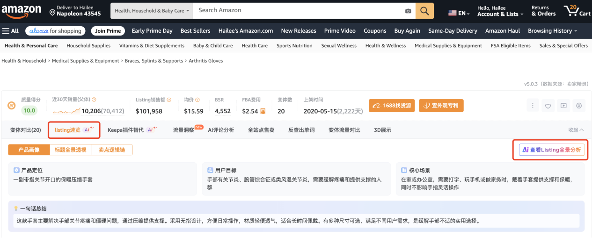Open Account & Lists menu
592x238 pixels.
pyautogui.click(x=500, y=11)
